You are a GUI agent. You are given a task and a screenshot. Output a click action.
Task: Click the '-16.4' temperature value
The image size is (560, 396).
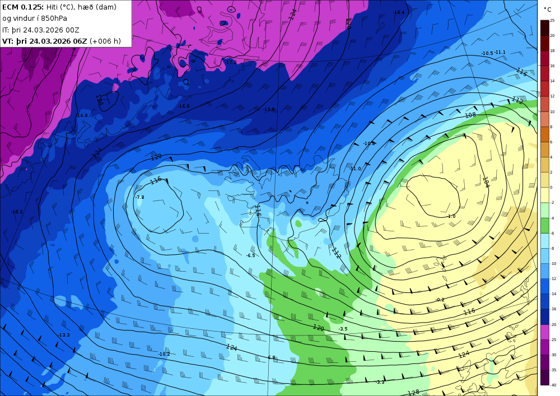pyautogui.click(x=399, y=12)
